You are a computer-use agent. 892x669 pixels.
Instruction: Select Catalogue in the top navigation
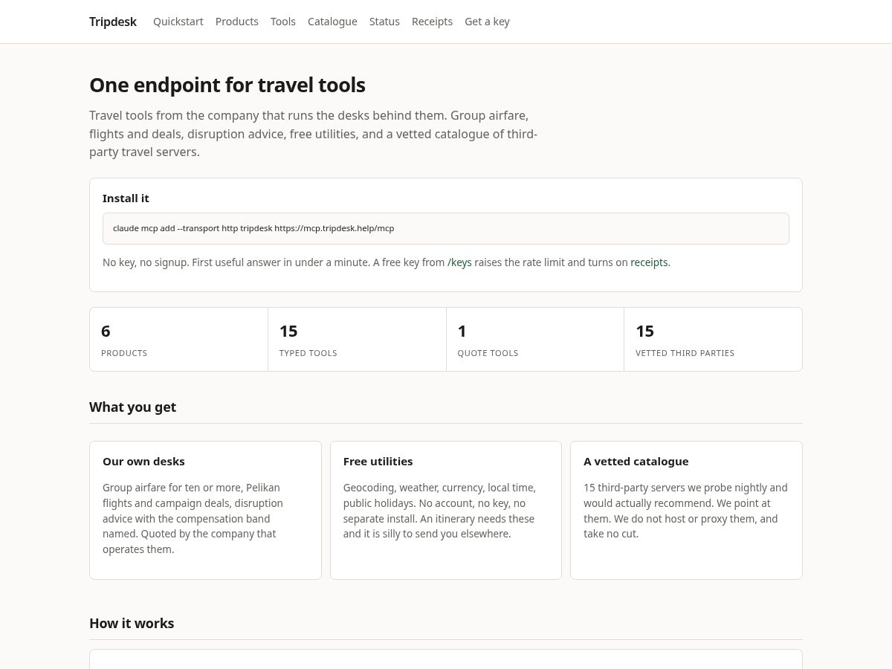(x=332, y=22)
